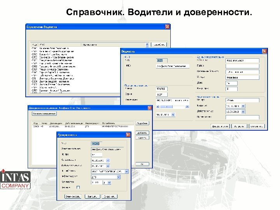Viewport: 280px width, 210px height.
Task: Close the Доверенности водителя window
Action: click(150, 108)
